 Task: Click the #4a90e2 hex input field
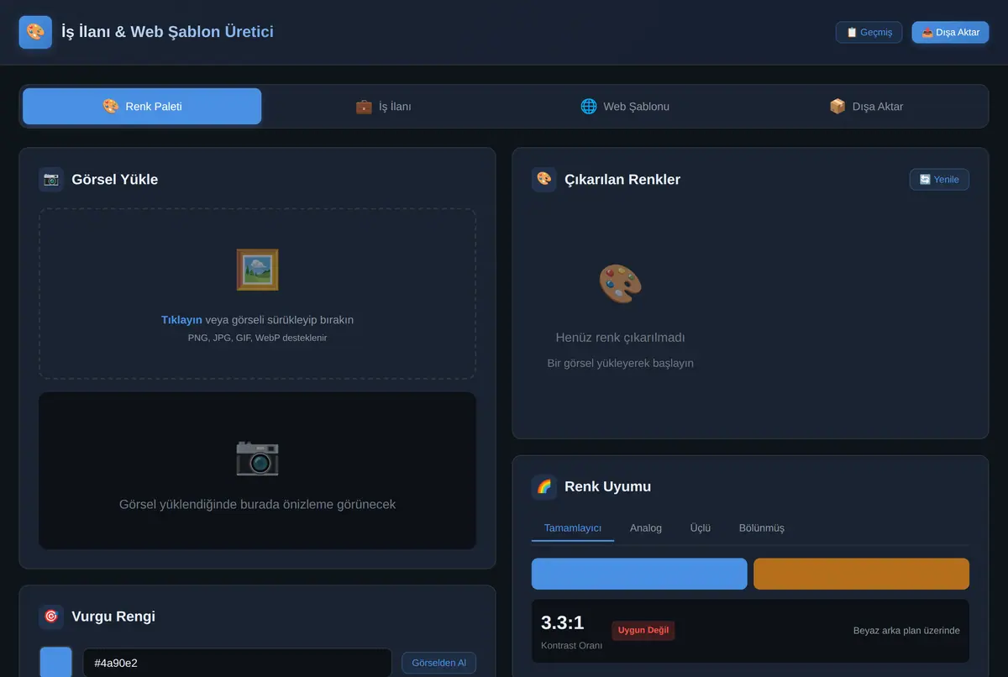click(x=237, y=663)
